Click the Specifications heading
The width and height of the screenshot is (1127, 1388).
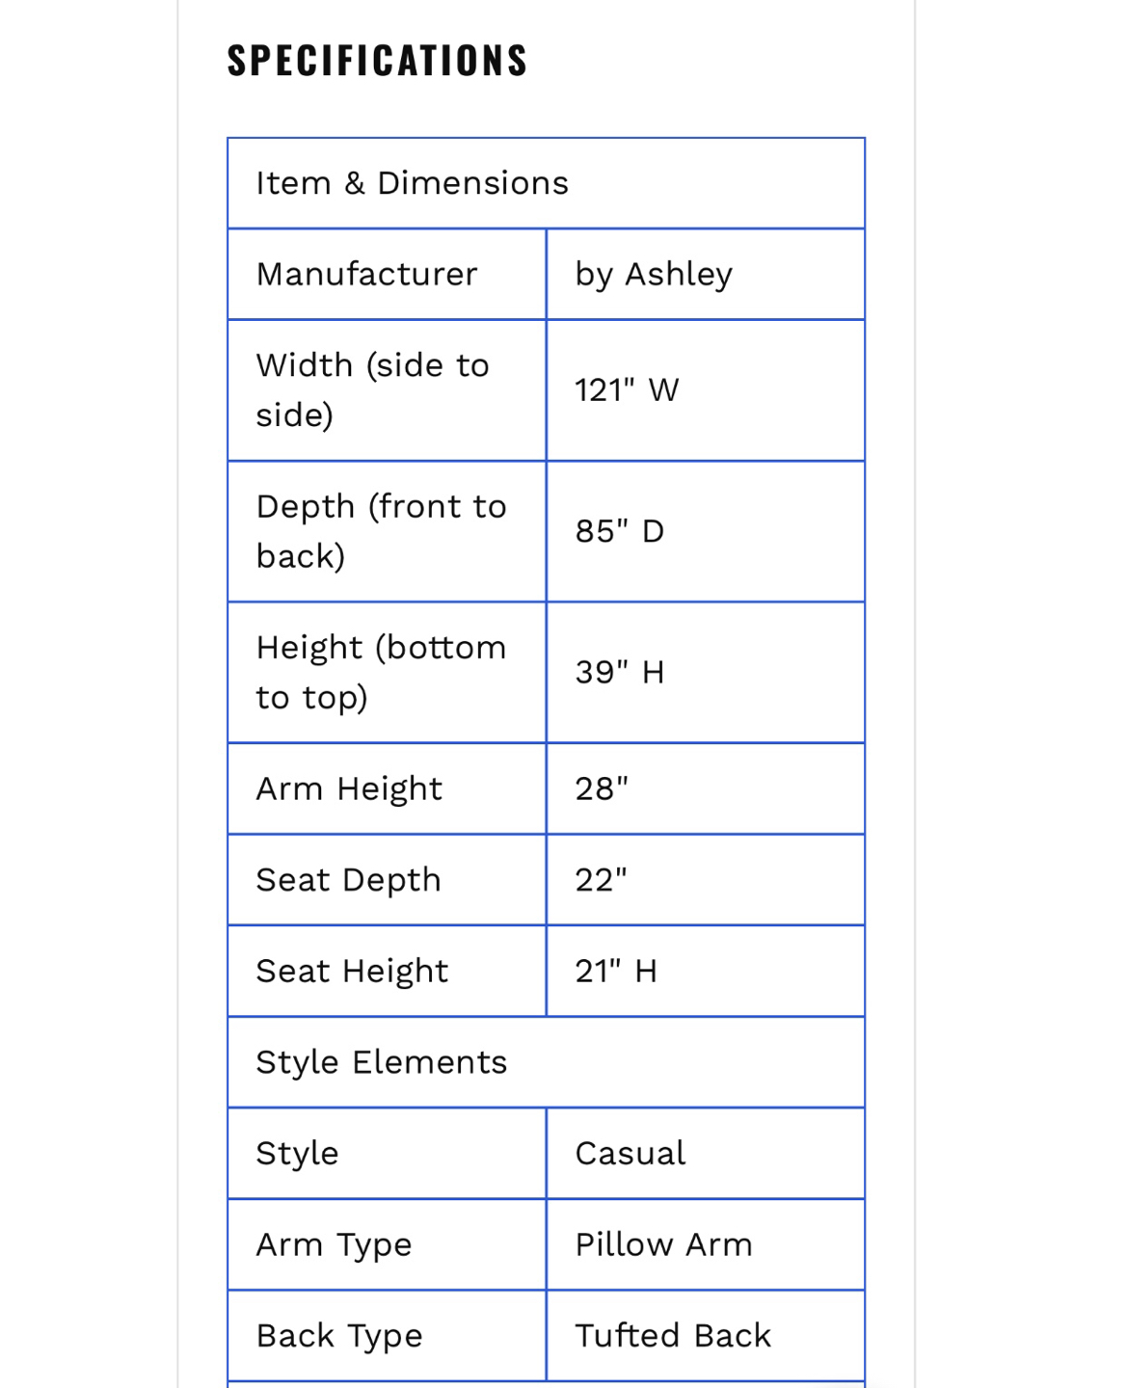[x=377, y=61]
